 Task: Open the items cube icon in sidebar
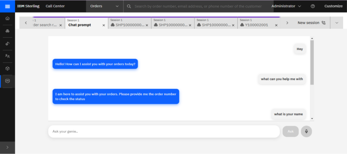pos(7,68)
